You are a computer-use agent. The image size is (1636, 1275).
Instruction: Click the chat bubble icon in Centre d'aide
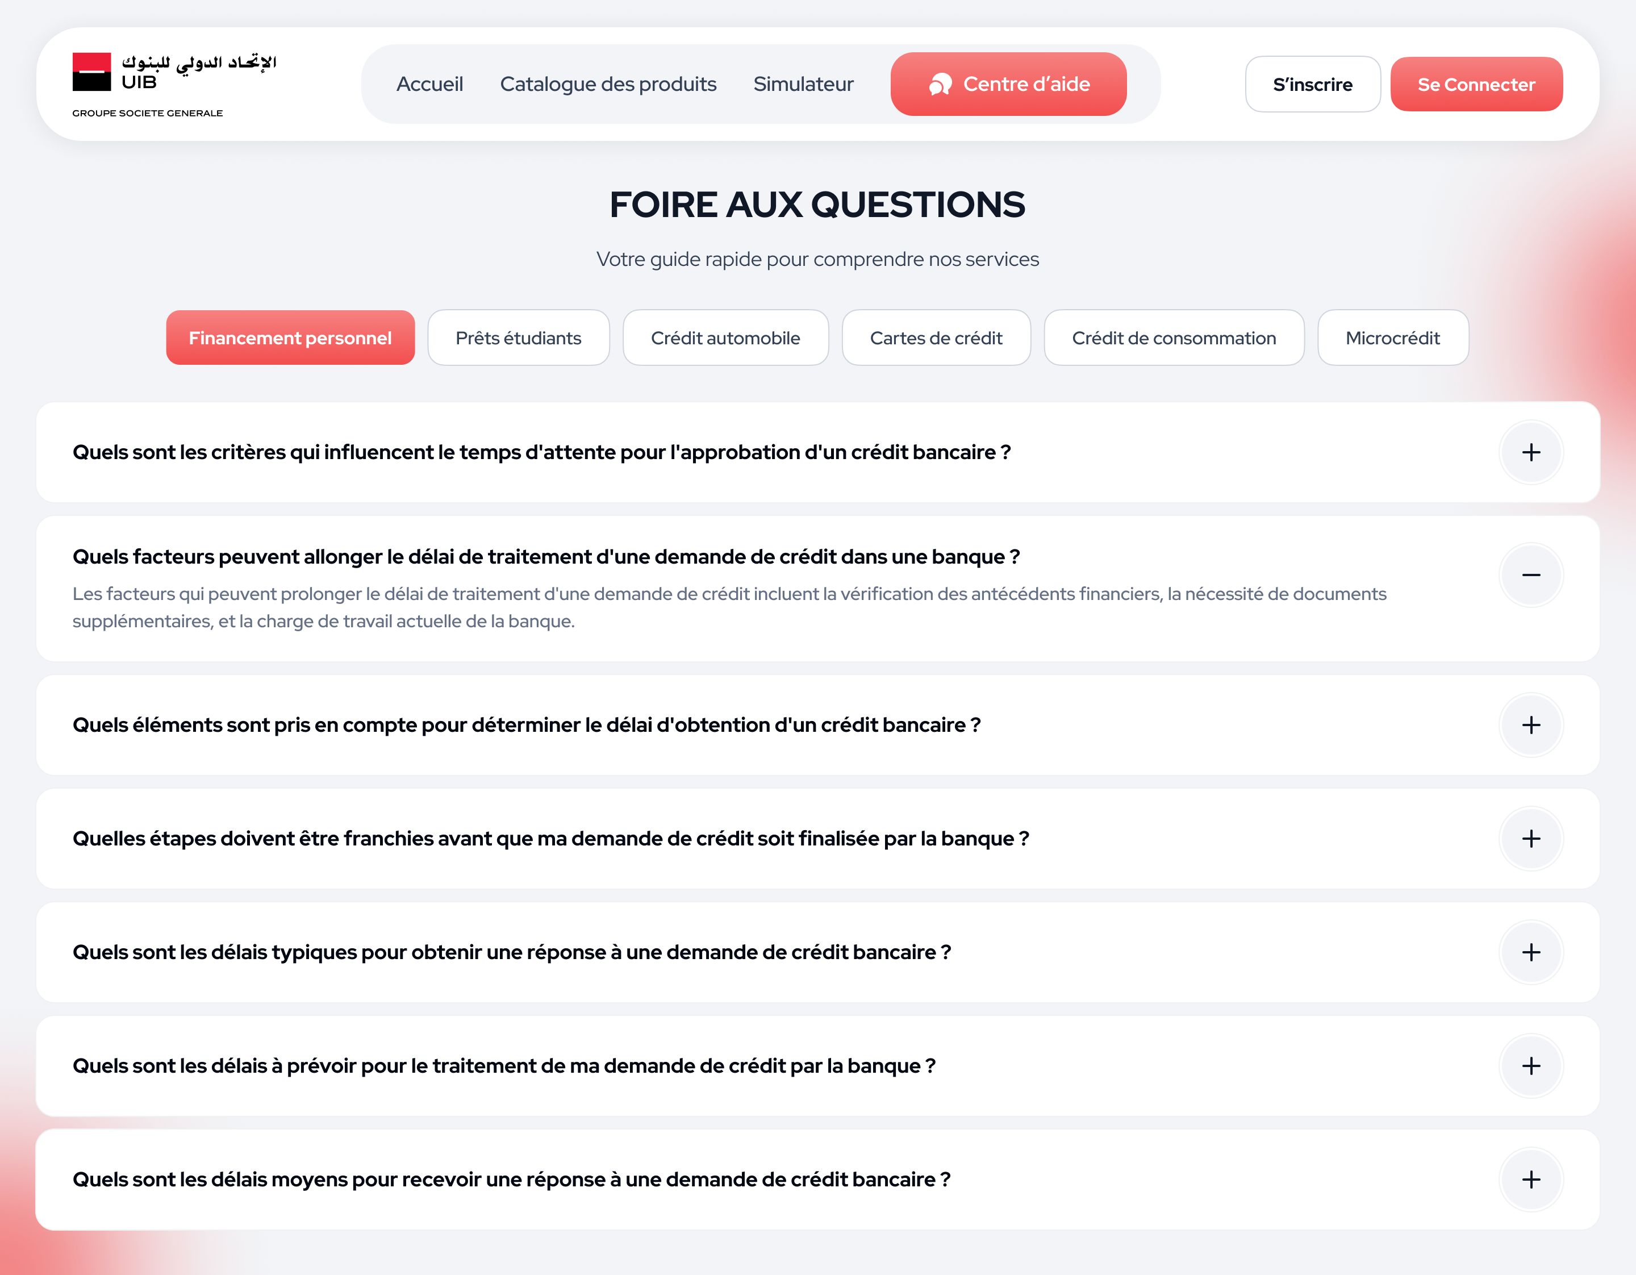pyautogui.click(x=940, y=85)
